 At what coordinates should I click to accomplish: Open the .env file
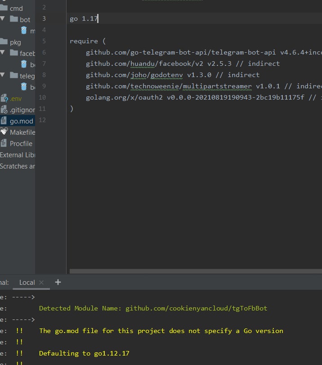(16, 99)
